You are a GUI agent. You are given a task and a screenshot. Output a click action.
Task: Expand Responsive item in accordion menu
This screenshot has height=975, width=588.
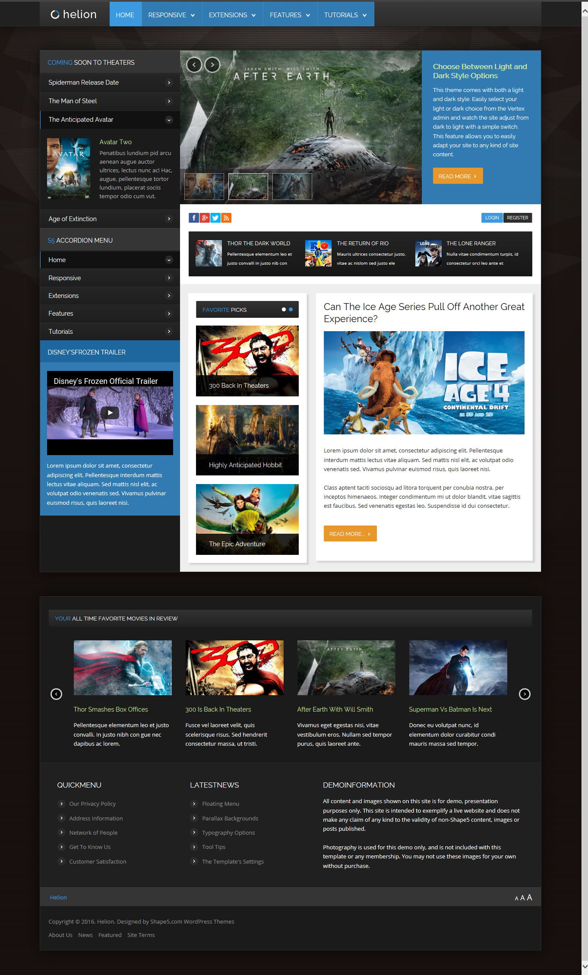click(x=110, y=278)
